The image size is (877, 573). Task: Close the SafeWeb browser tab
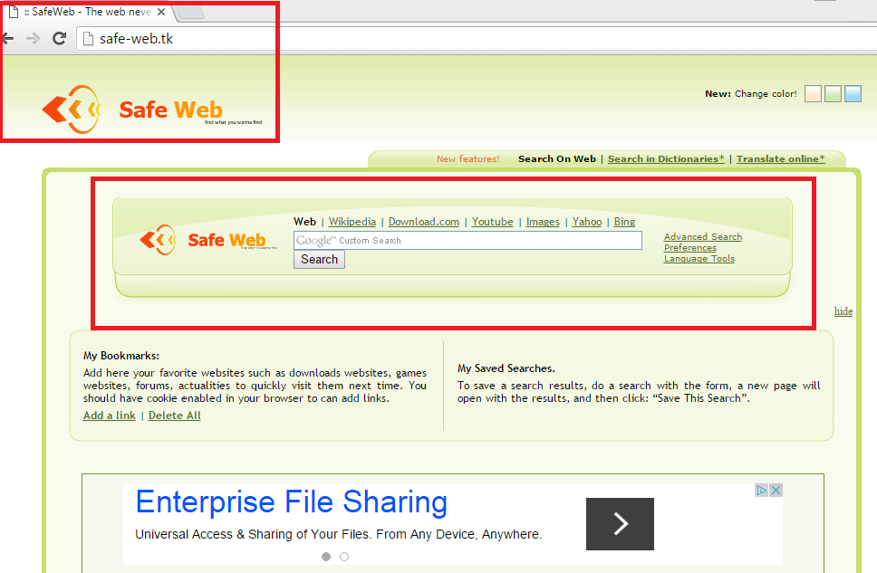coord(160,13)
